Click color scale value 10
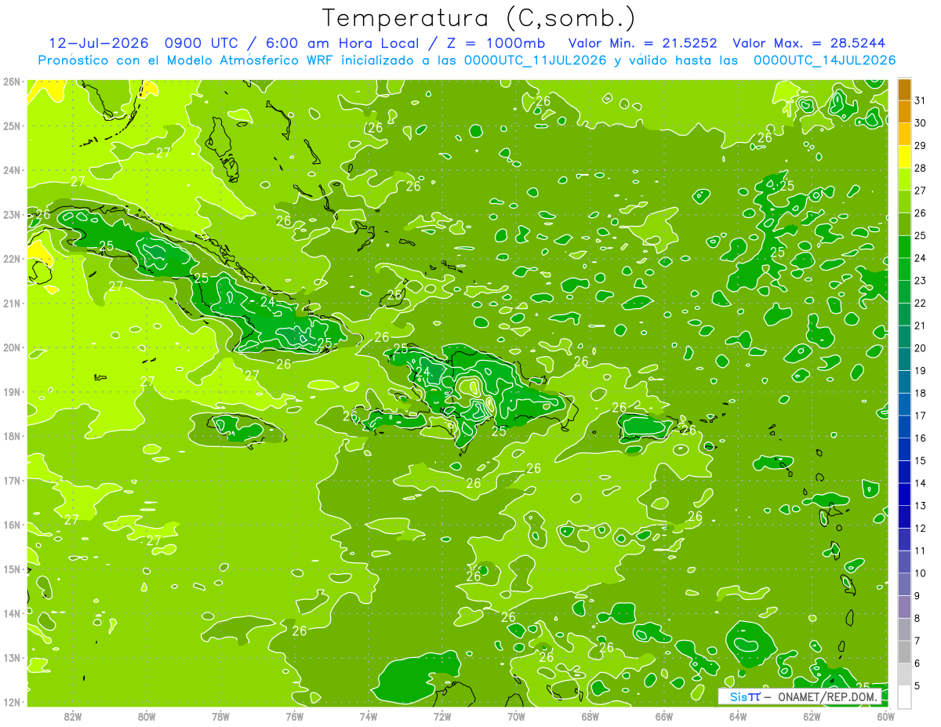 pyautogui.click(x=920, y=573)
